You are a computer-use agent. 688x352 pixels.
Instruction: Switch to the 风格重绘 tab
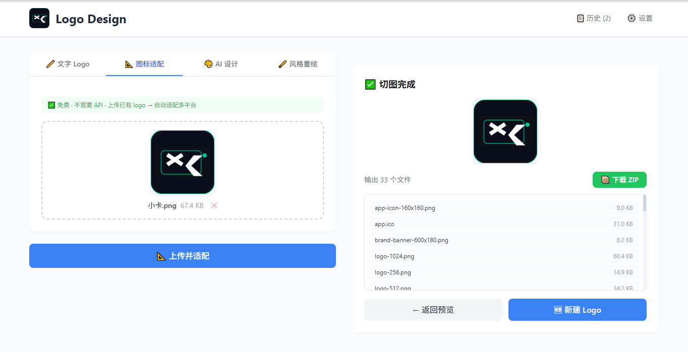coord(298,64)
